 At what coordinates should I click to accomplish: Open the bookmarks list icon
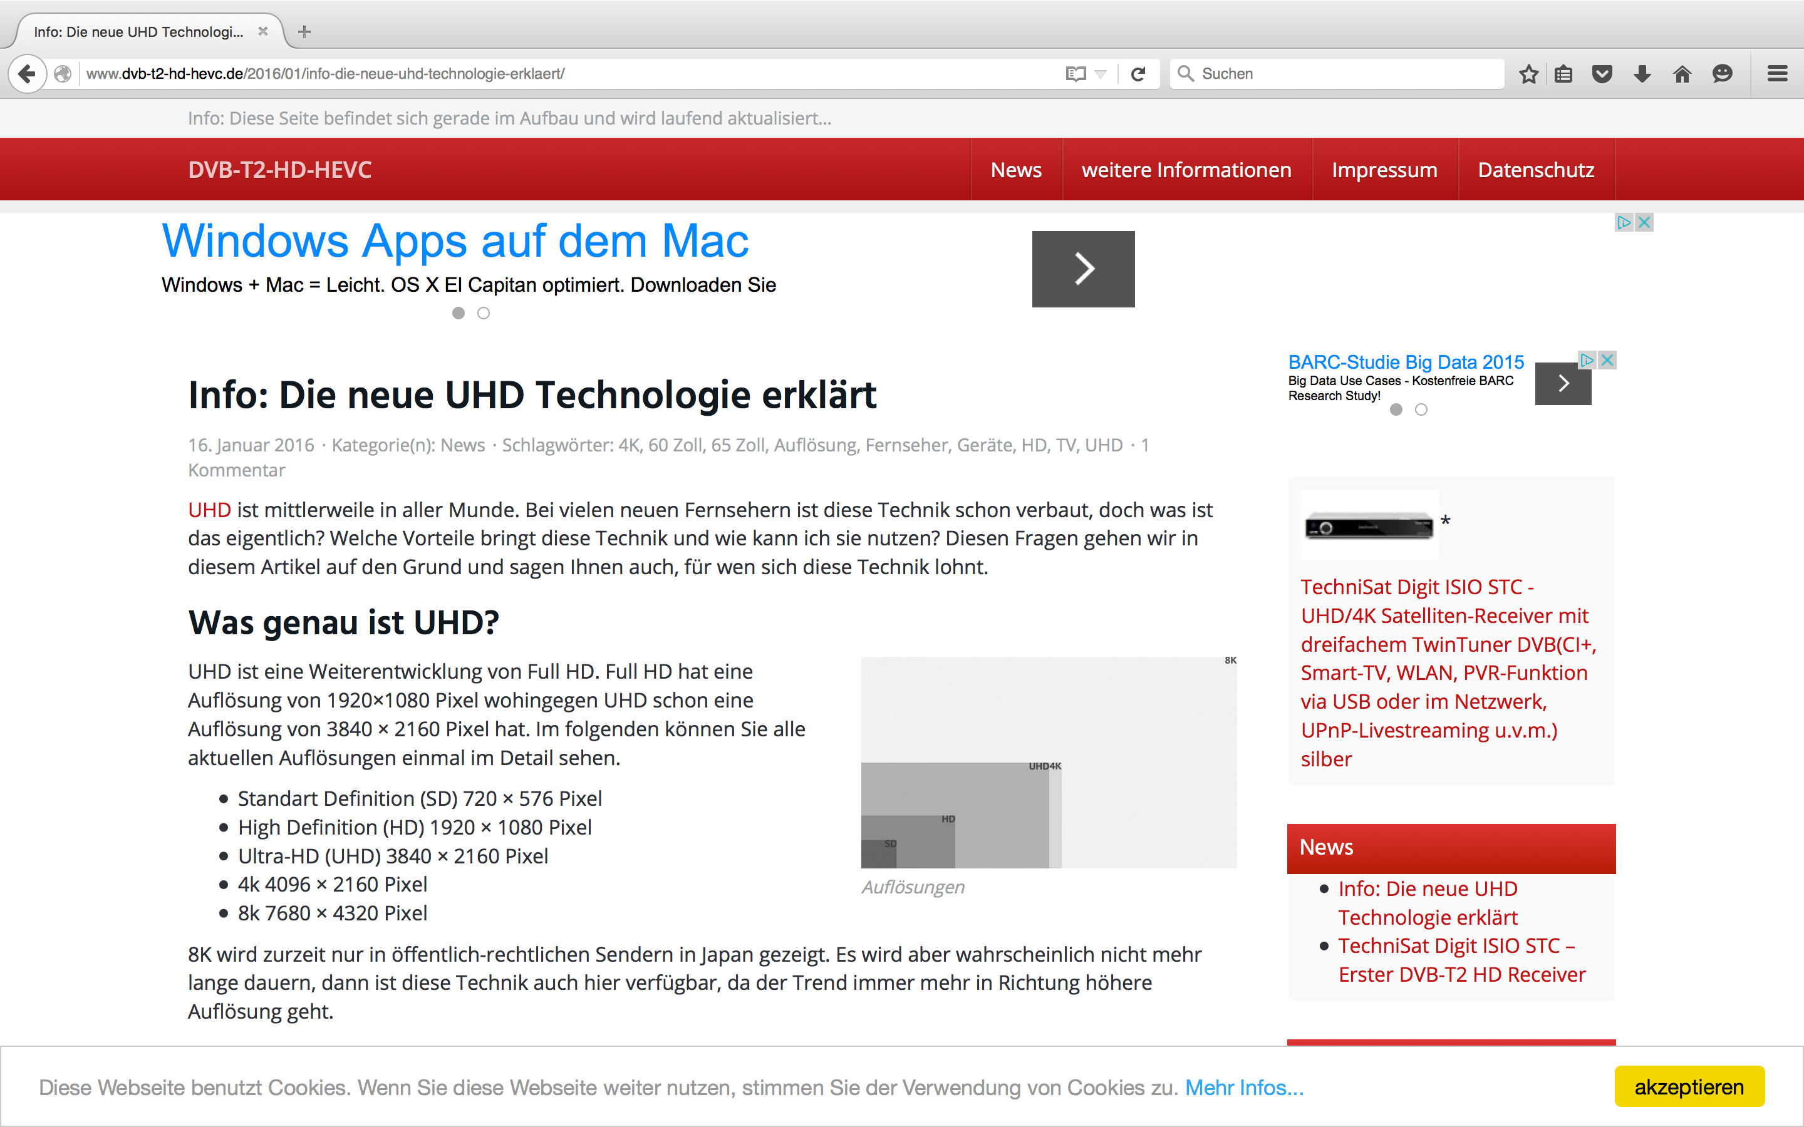pos(1564,74)
